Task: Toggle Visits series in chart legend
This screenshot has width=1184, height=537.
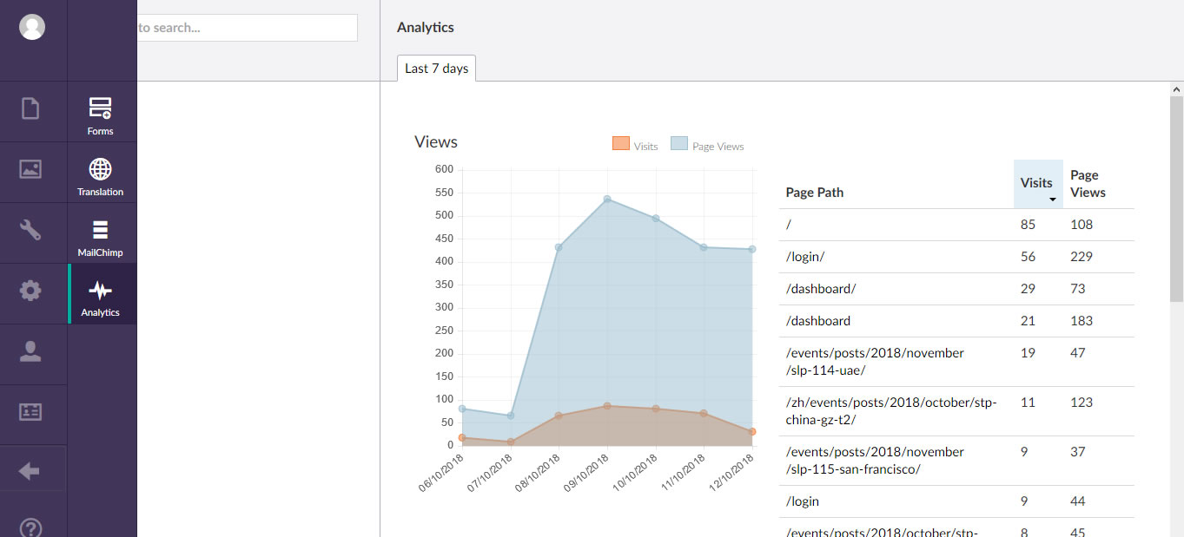Action: [635, 145]
